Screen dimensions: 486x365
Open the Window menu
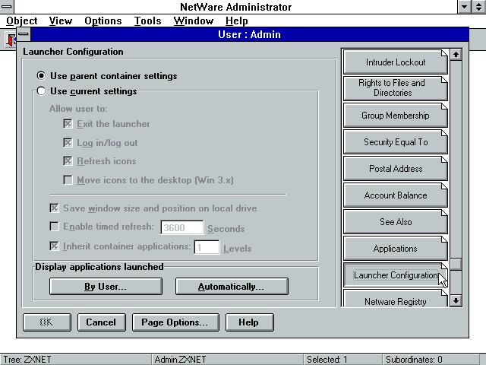pyautogui.click(x=194, y=21)
